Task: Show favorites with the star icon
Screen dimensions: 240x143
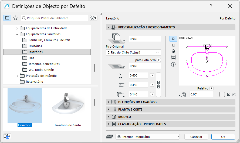Action: pyautogui.click(x=15, y=18)
